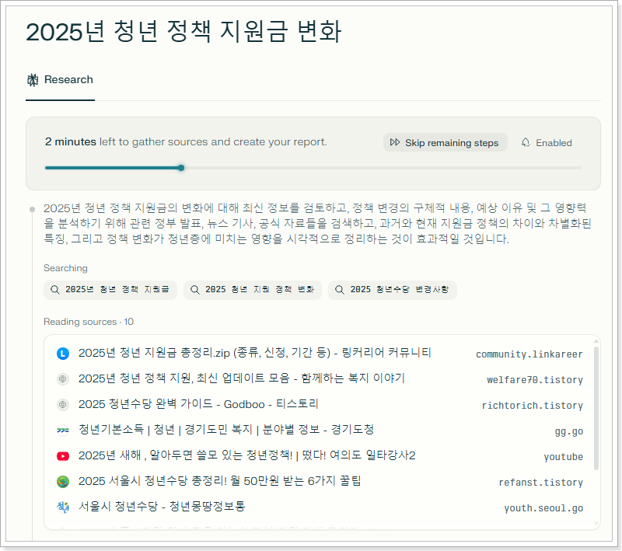This screenshot has width=622, height=551.
Task: Click the Gyeonggi-do gg.go favicon
Action: point(63,431)
